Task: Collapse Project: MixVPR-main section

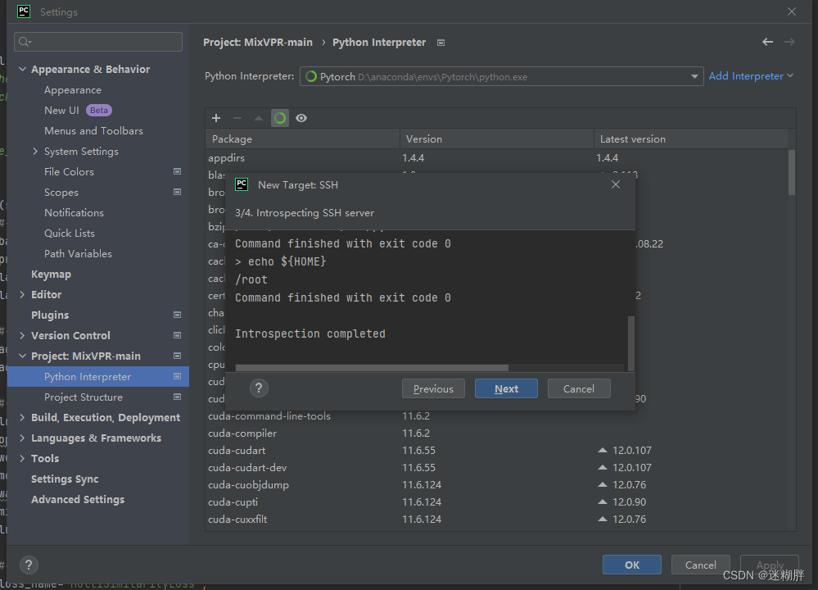Action: 22,356
